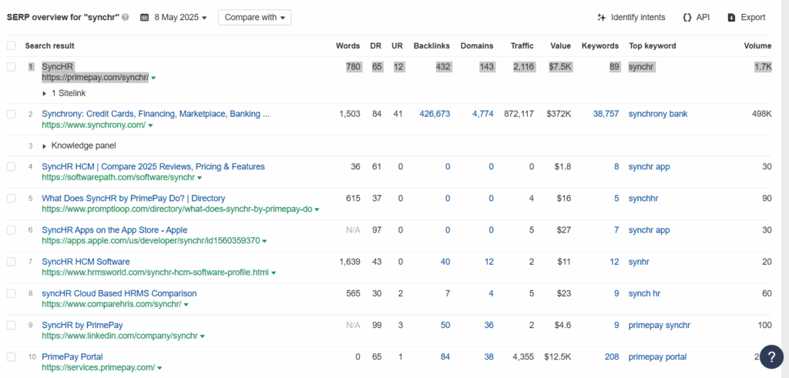This screenshot has width=789, height=378.
Task: Open the dropdown arrow after apps.apple.com URL
Action: (x=264, y=241)
